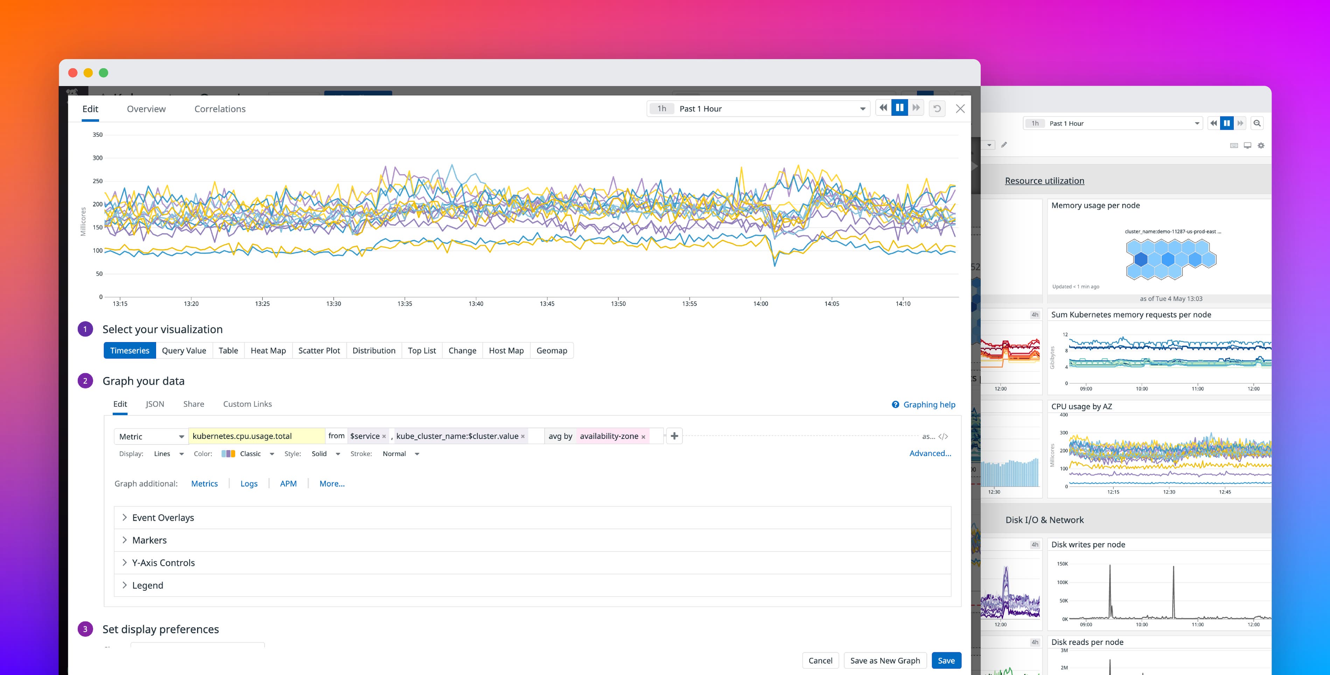Show keyboard shortcuts via keyboard icon
The image size is (1330, 675).
(1234, 145)
